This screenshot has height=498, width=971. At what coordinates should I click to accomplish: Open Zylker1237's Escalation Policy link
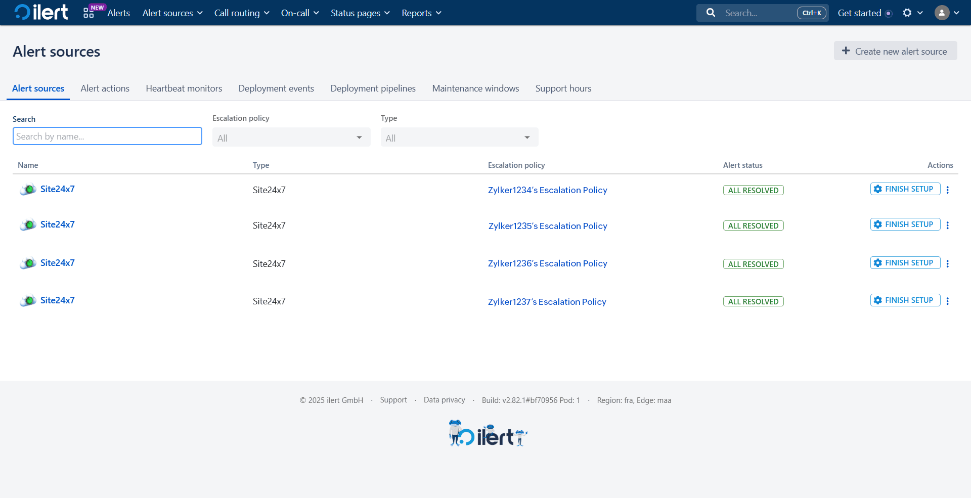pos(547,302)
